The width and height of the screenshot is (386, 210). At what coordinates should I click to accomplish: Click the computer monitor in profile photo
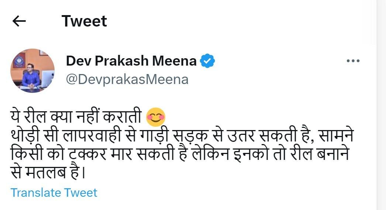tap(48, 78)
